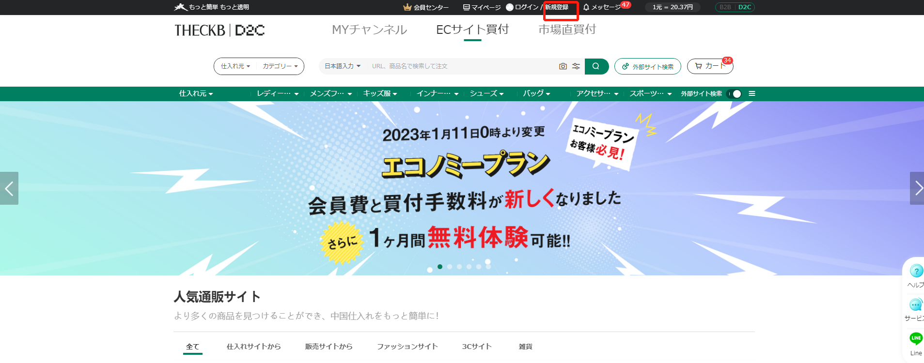The image size is (924, 363).
Task: Click the green magnifier search button
Action: [596, 66]
